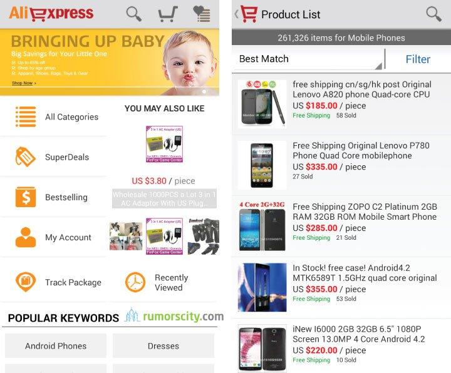The image size is (451, 373).
Task: Expand the Best Match sort dropdown
Action: 308,59
